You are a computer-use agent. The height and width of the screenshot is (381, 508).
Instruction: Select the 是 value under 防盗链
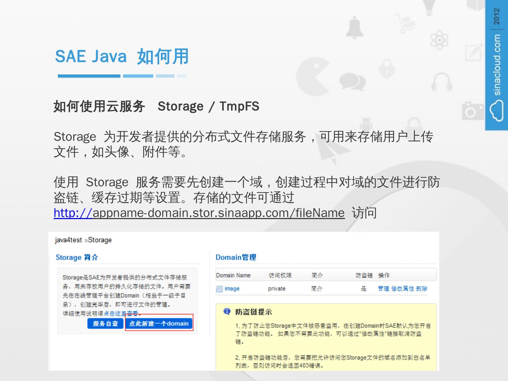[364, 289]
